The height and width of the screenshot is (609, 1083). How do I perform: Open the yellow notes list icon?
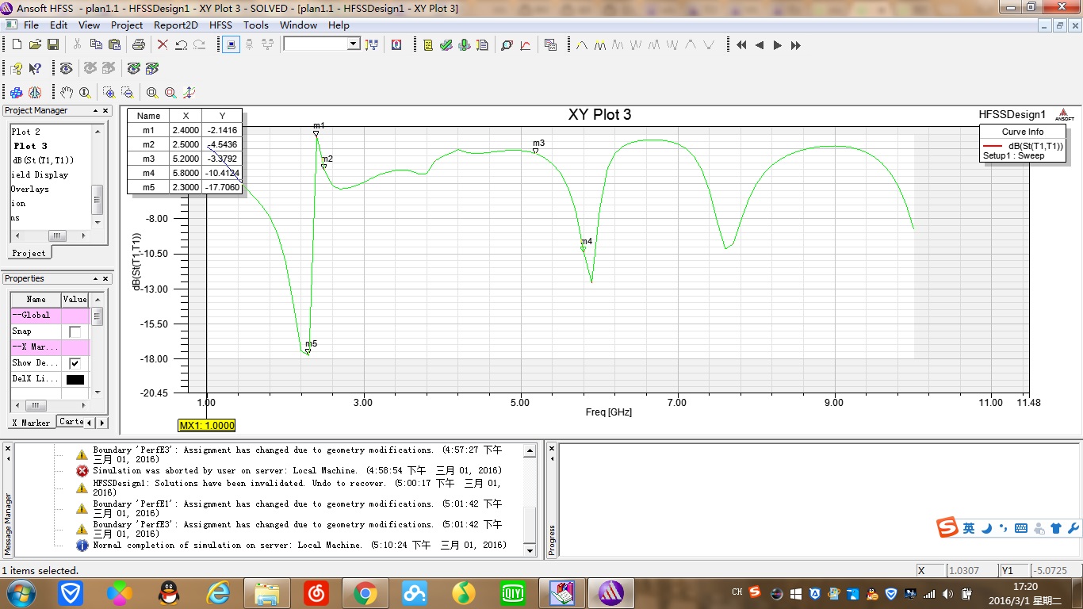(x=428, y=44)
